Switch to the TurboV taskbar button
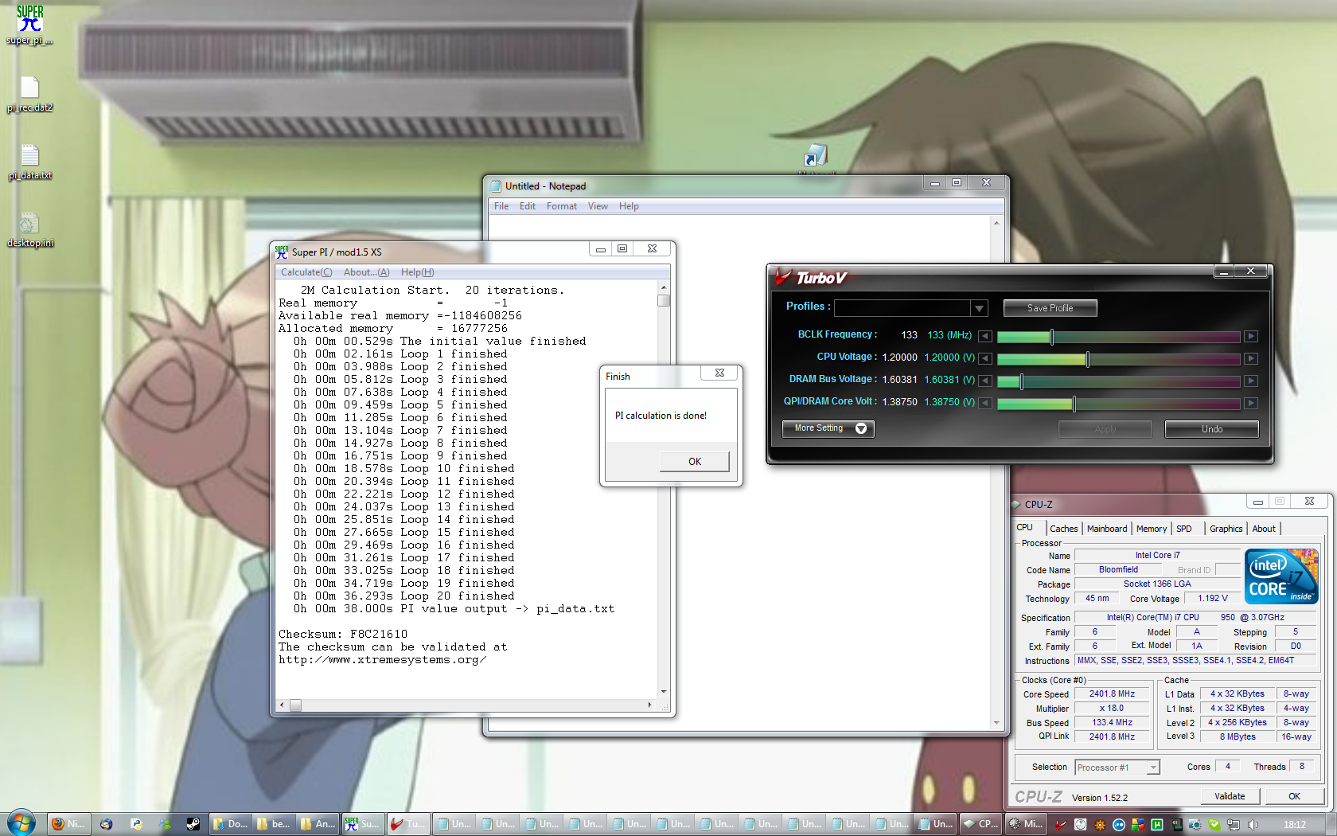Viewport: 1337px width, 836px height. tap(408, 824)
